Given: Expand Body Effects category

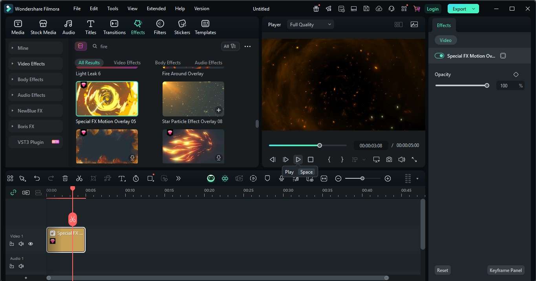Looking at the screenshot, I should (x=35, y=79).
